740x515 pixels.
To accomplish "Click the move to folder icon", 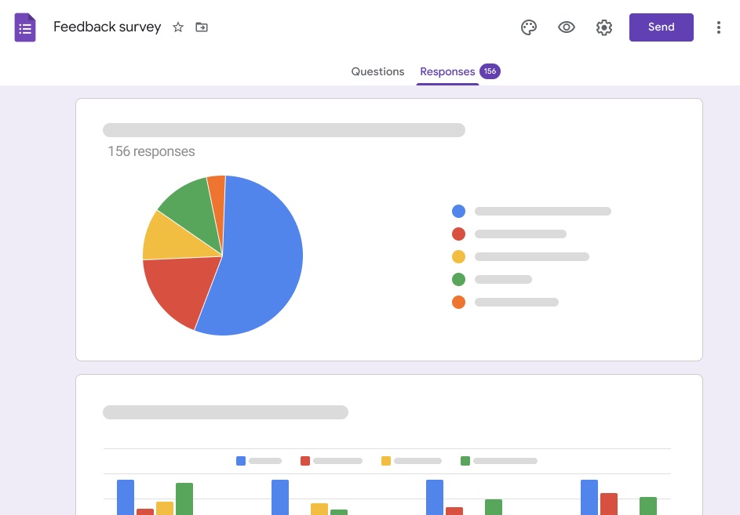I will (x=202, y=27).
